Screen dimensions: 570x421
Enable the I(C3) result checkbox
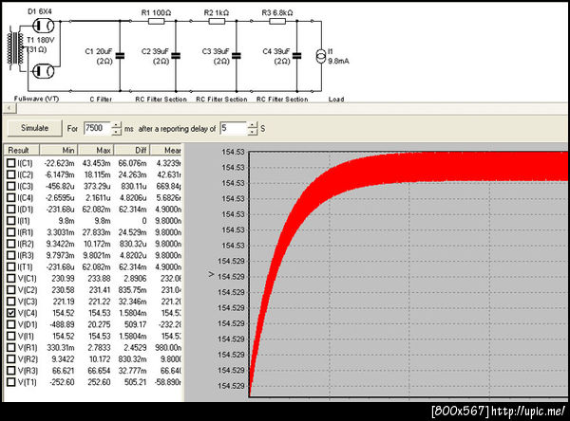click(x=11, y=186)
